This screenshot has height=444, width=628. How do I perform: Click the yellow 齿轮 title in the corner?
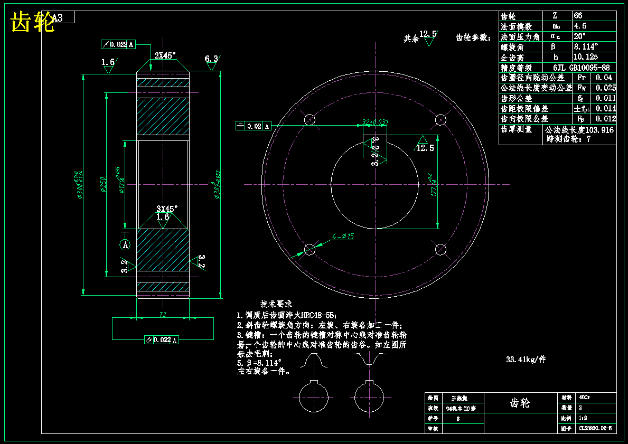click(x=32, y=22)
